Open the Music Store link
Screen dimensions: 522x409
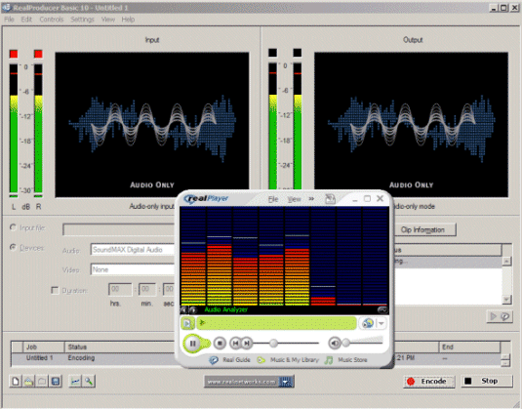click(x=352, y=360)
